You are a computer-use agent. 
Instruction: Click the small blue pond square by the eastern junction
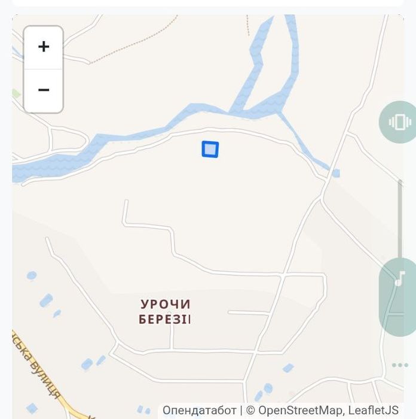pos(336,173)
